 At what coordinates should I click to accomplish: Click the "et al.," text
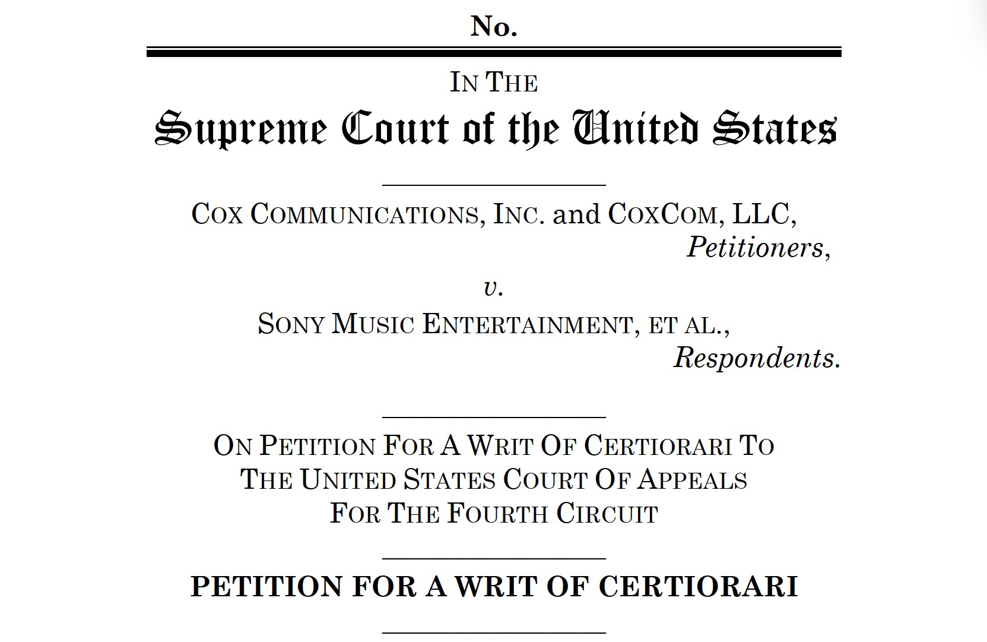pos(689,325)
